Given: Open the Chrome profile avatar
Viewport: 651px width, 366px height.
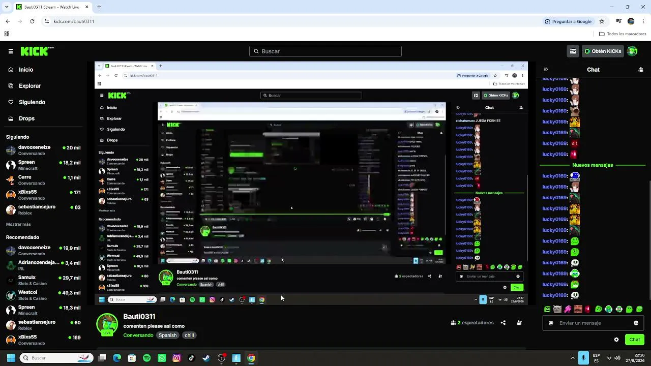Looking at the screenshot, I should 631,21.
